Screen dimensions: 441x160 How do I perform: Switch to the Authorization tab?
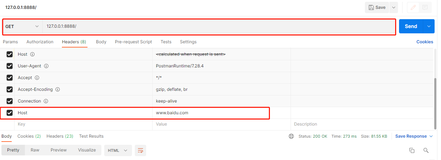[40, 42]
